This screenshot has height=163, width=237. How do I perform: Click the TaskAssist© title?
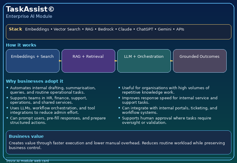[30, 9]
